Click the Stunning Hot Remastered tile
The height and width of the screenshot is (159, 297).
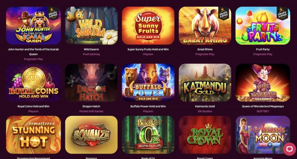click(33, 135)
